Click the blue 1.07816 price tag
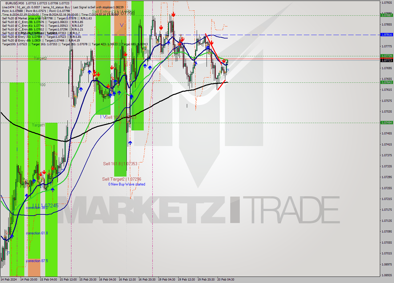This screenshot has height=283, width=394. 387,35
